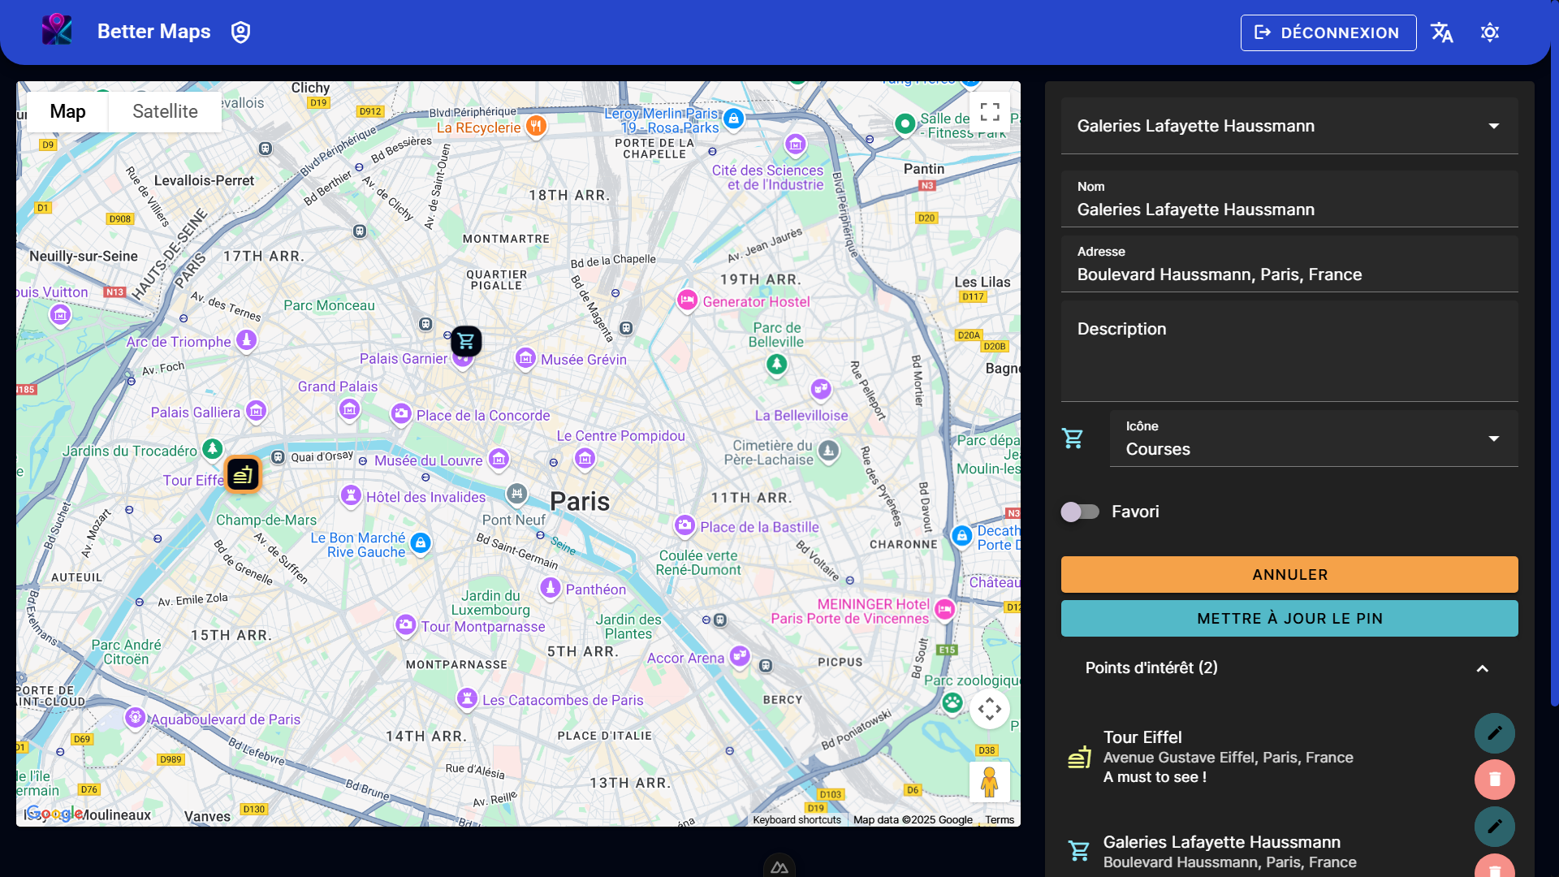Viewport: 1559px width, 877px height.
Task: Toggle the Favori switch
Action: pos(1080,512)
